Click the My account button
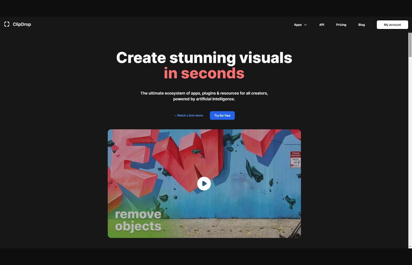The height and width of the screenshot is (265, 412). coord(392,25)
